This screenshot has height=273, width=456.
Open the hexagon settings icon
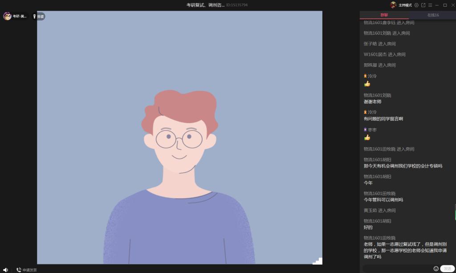point(416,5)
